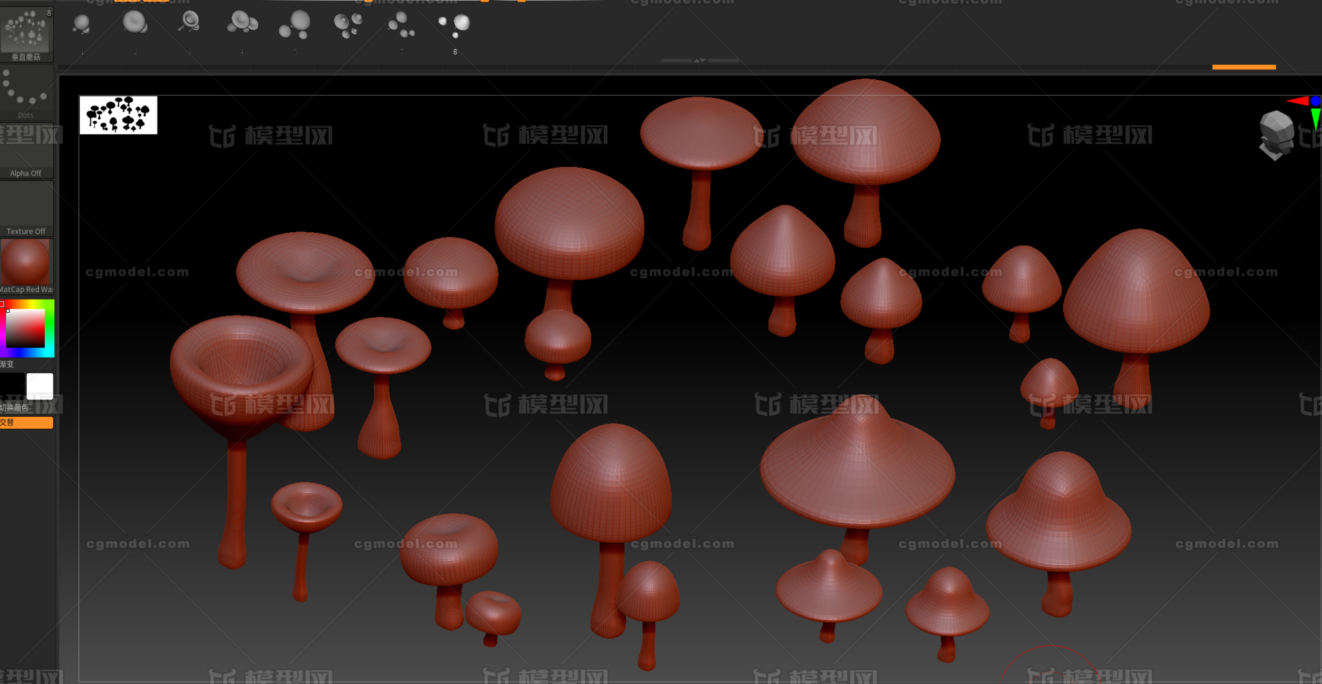
Task: Open the Alpha Off selector
Action: (x=26, y=152)
